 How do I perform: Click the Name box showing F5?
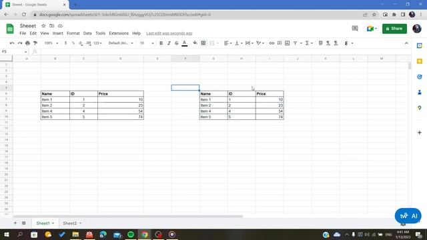coord(14,51)
